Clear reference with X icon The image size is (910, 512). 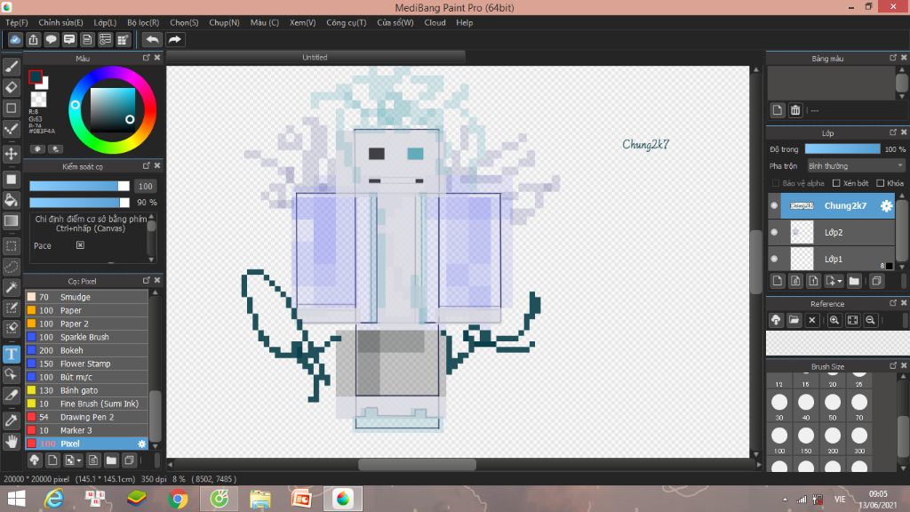pyautogui.click(x=812, y=320)
